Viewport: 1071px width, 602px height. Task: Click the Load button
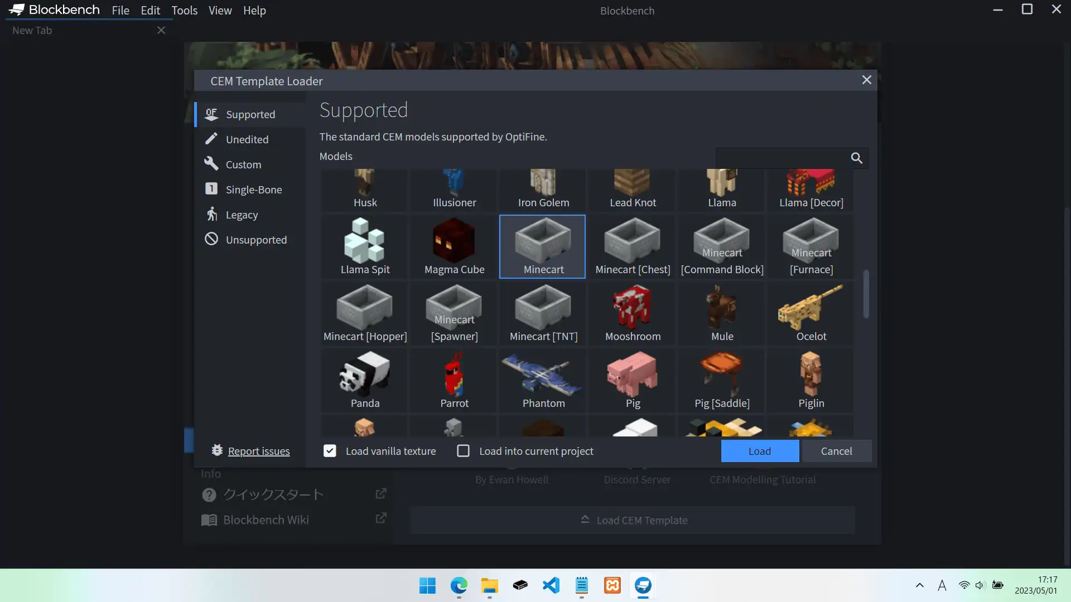coord(759,451)
